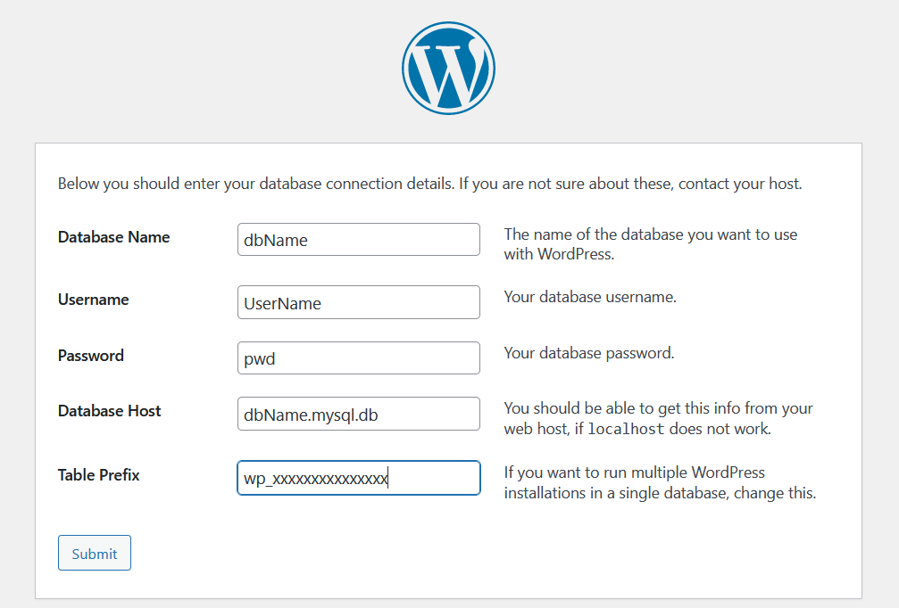The image size is (899, 608).
Task: Focus the Database Name input field
Action: [x=358, y=240]
